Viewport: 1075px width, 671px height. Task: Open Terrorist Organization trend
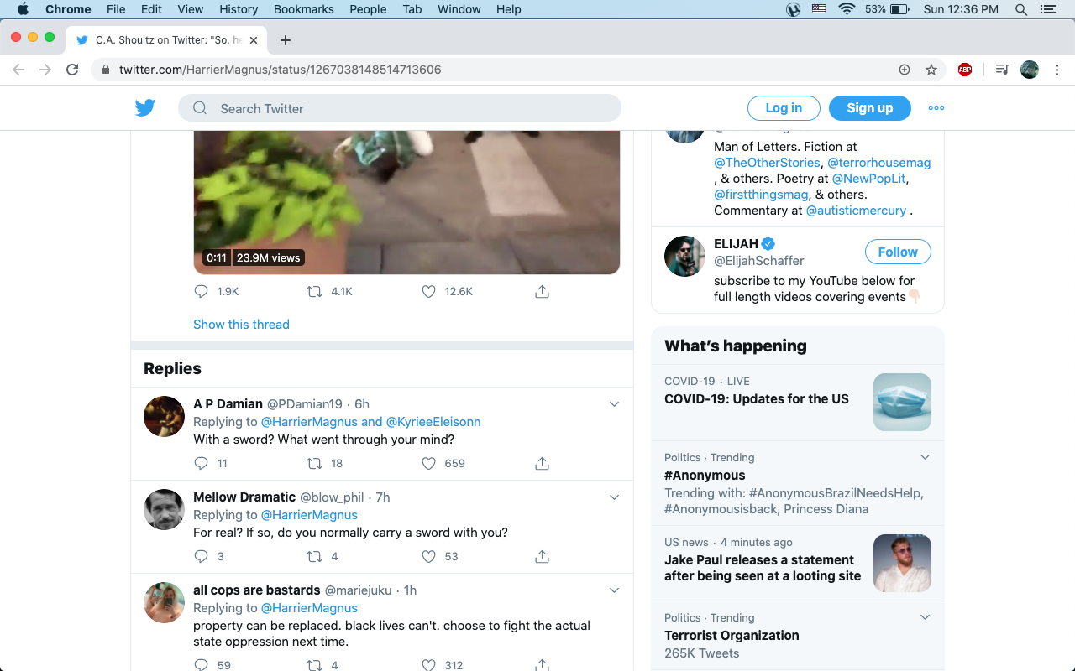click(x=732, y=636)
